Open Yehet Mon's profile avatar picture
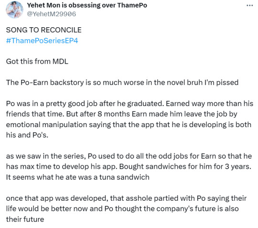The image size is (258, 228). tap(14, 10)
